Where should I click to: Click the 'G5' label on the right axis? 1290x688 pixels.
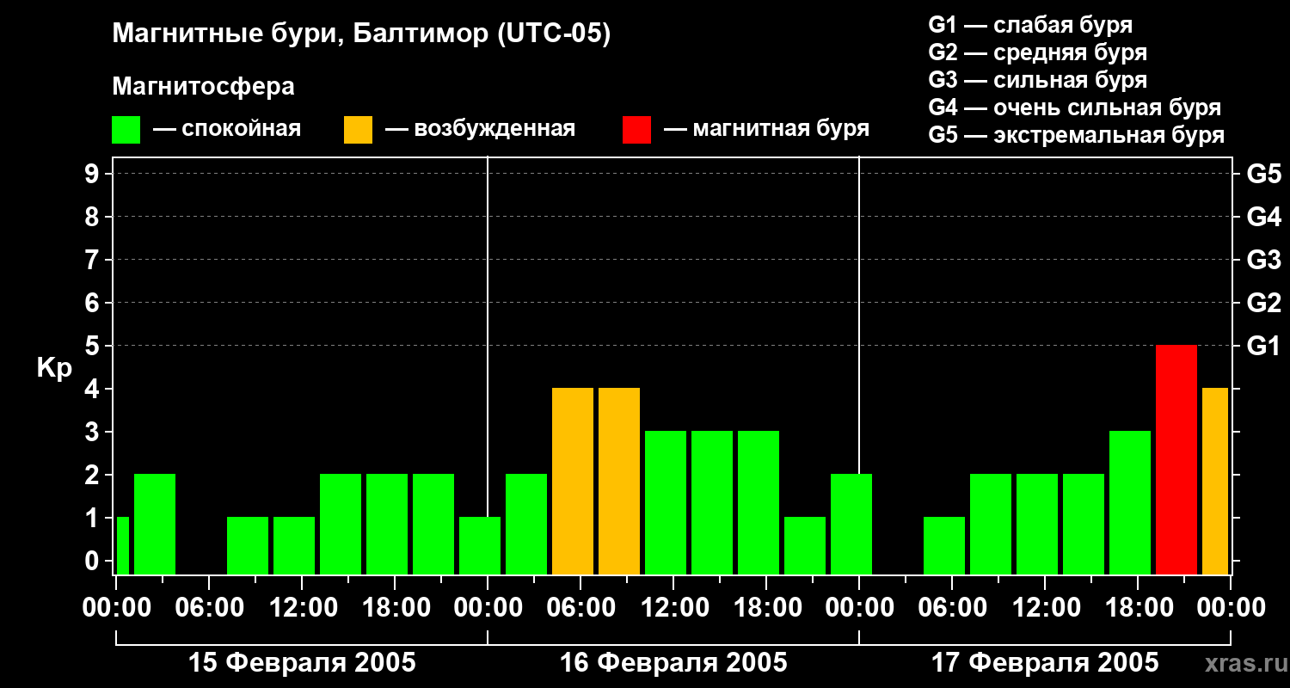[1264, 174]
